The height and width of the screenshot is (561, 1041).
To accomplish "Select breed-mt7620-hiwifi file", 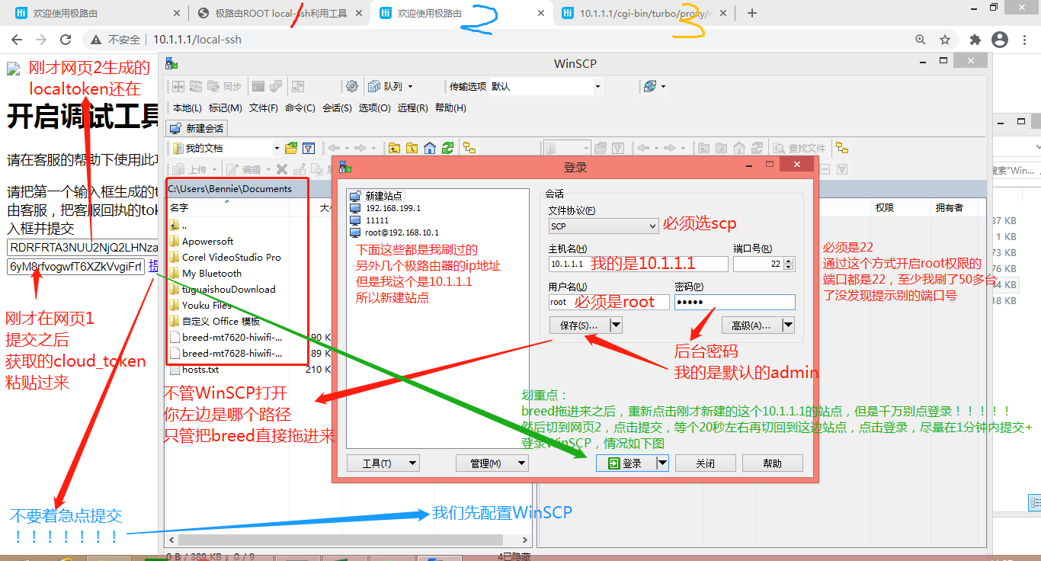I will coord(226,337).
